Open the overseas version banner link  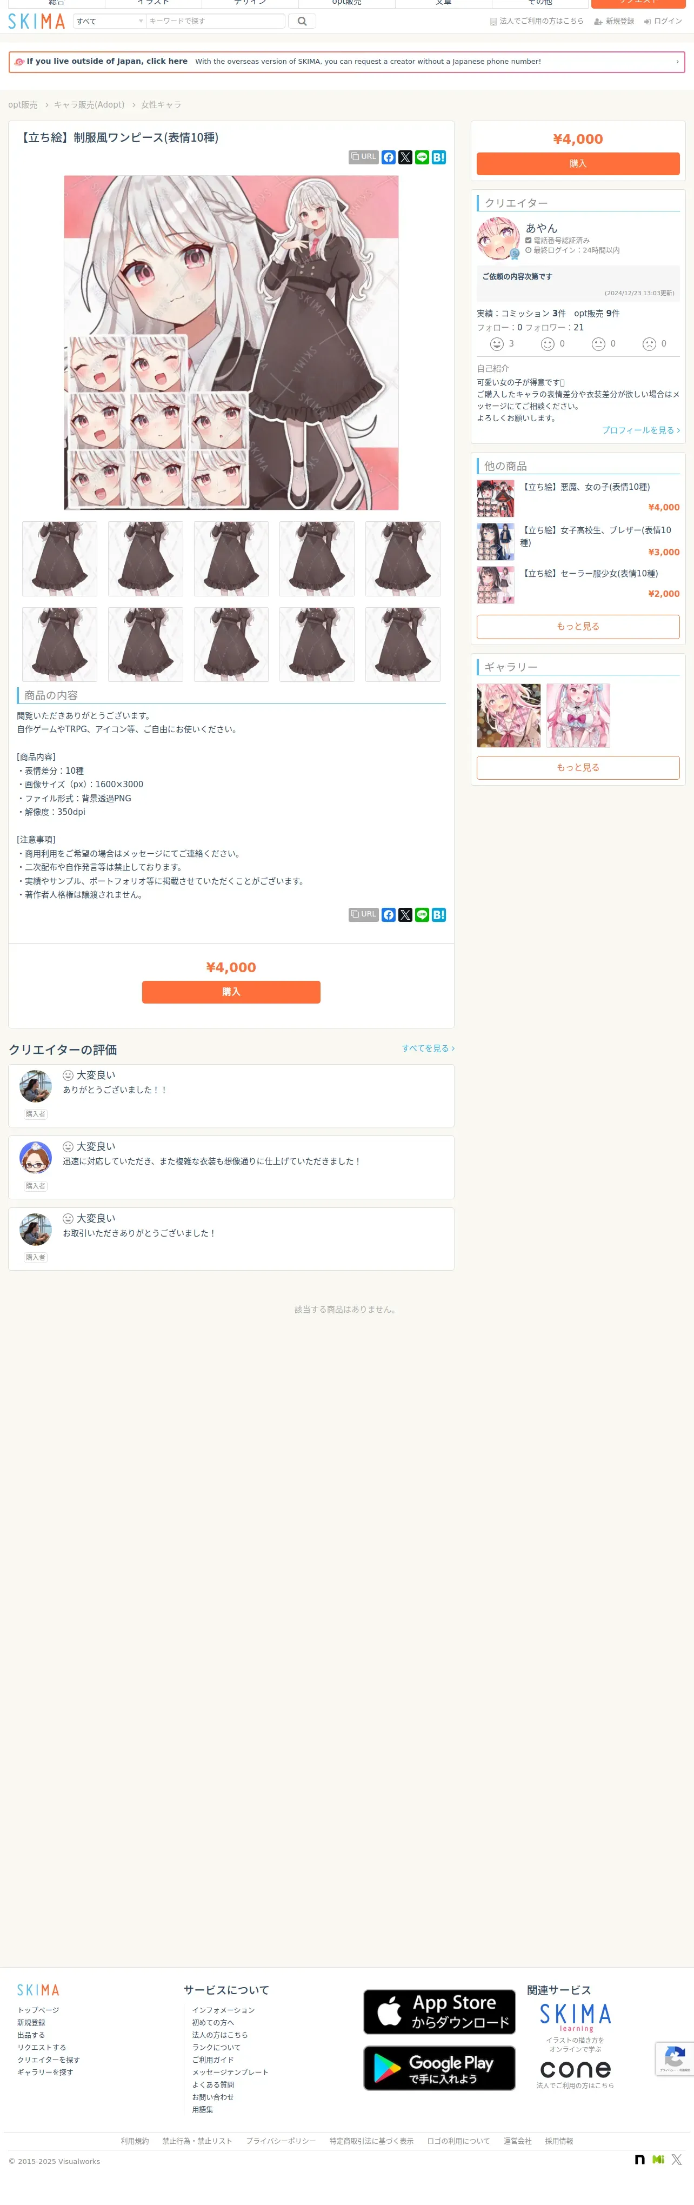[346, 62]
